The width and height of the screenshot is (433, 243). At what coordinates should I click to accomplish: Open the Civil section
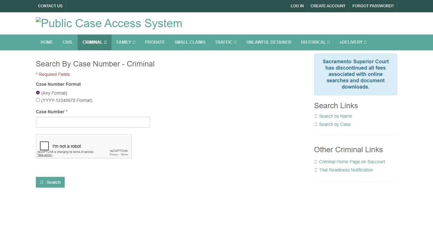(x=68, y=42)
